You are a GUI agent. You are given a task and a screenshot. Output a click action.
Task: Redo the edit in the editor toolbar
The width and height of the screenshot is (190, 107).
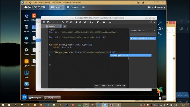[x=67, y=22]
